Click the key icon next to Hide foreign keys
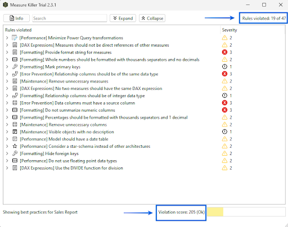 point(15,153)
